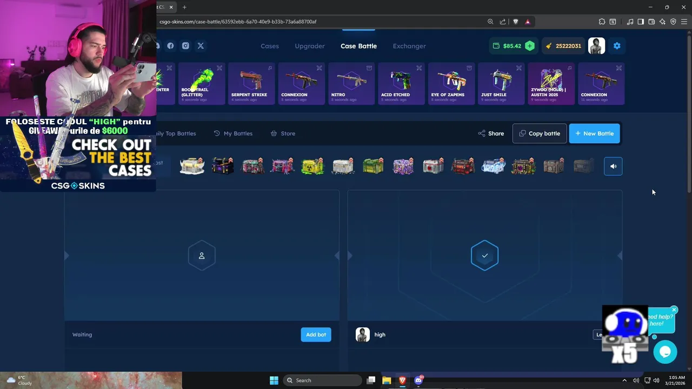This screenshot has height=389, width=692.
Task: Go to the Store section
Action: (x=283, y=133)
